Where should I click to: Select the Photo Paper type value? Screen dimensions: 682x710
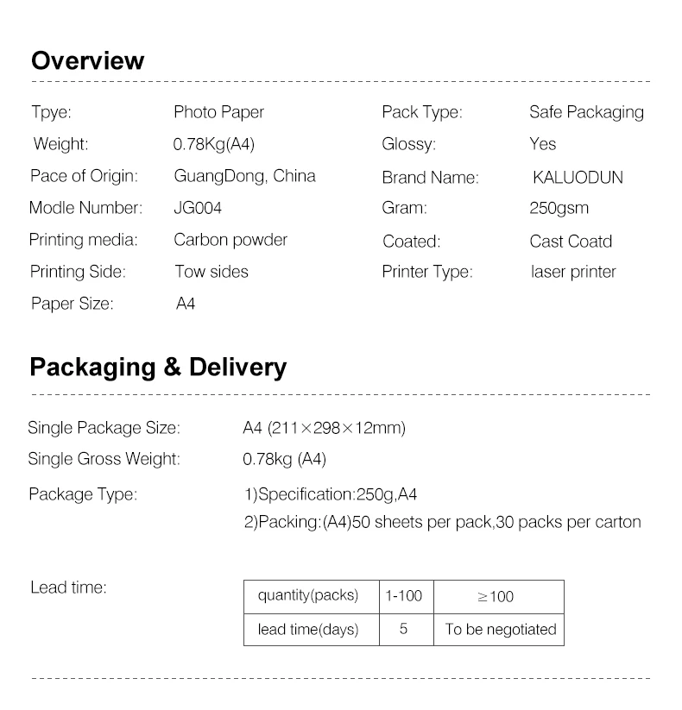click(x=218, y=112)
